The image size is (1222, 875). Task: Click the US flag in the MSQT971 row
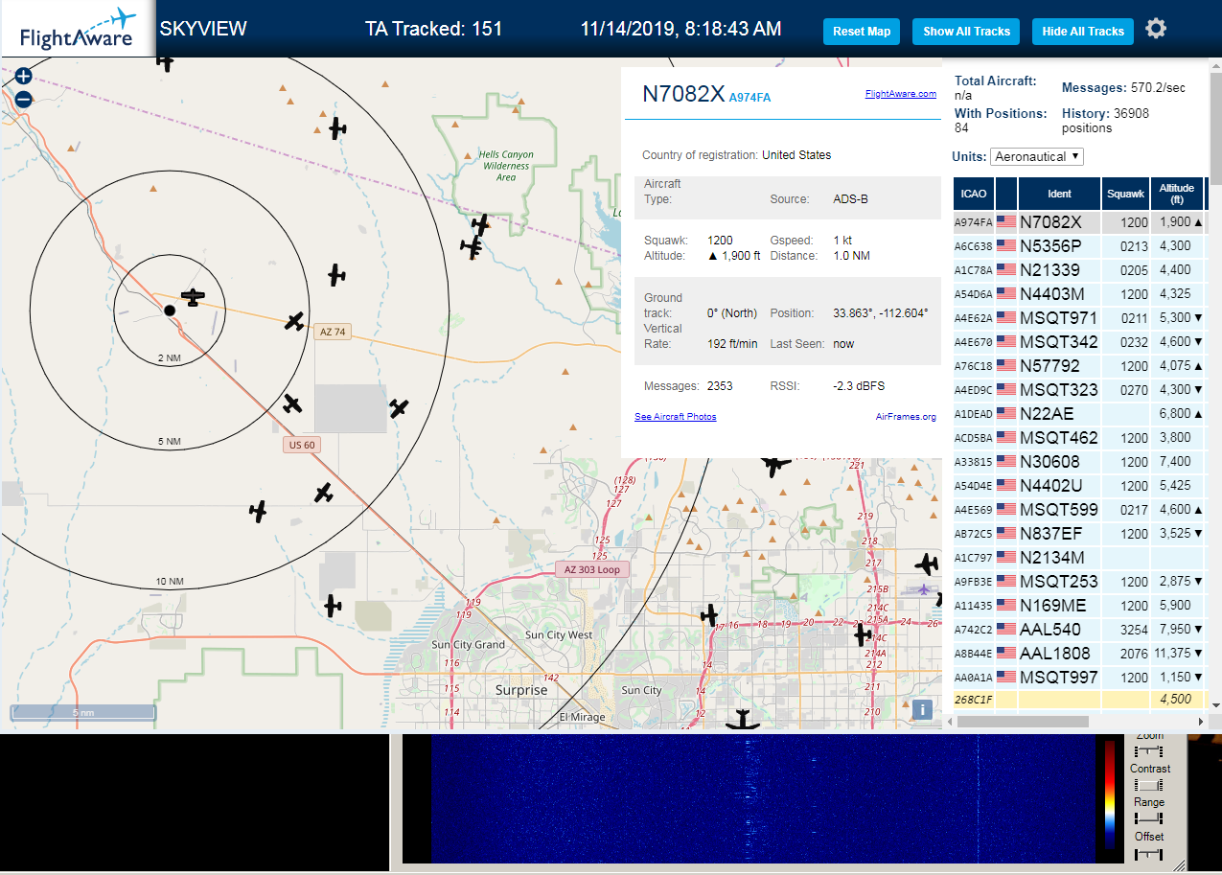click(1006, 318)
